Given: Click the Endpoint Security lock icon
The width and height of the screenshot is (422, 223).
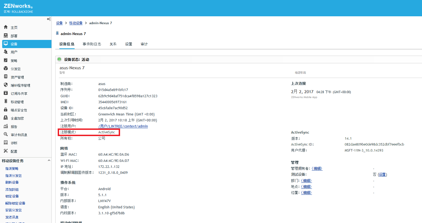Looking at the screenshot, I should point(6,110).
